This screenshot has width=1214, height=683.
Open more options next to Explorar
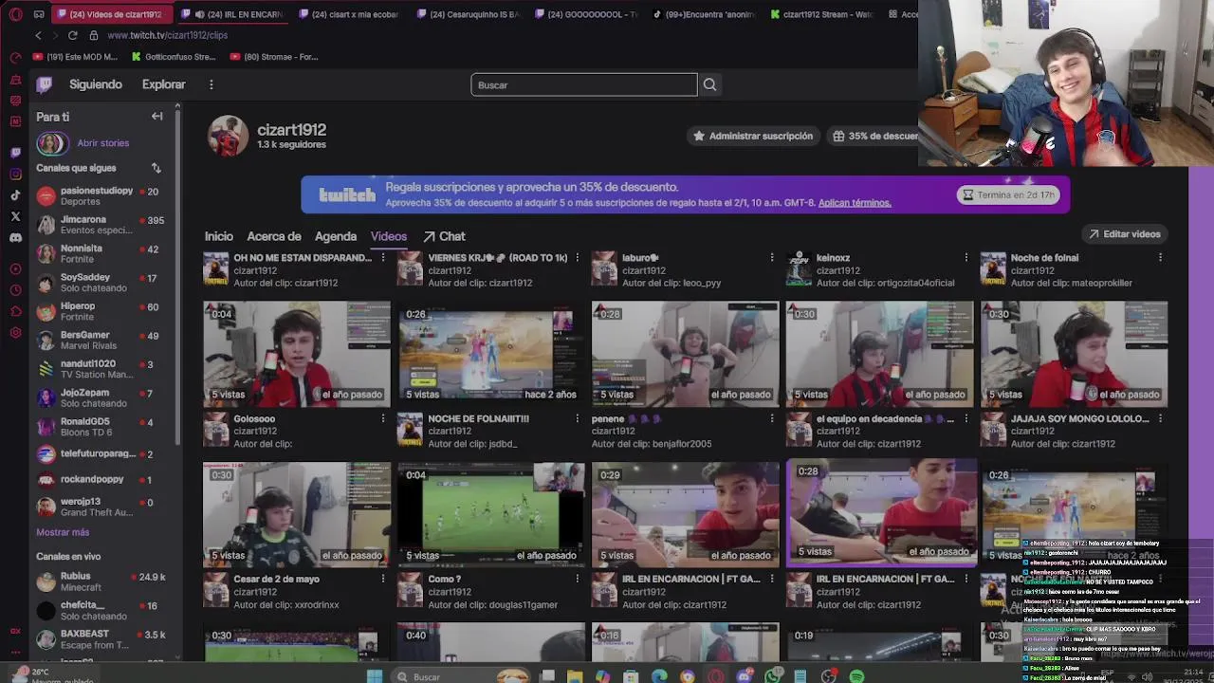211,84
